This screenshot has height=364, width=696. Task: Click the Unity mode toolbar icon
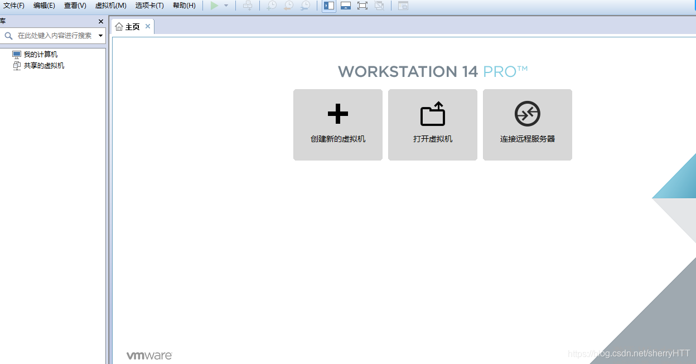(379, 6)
